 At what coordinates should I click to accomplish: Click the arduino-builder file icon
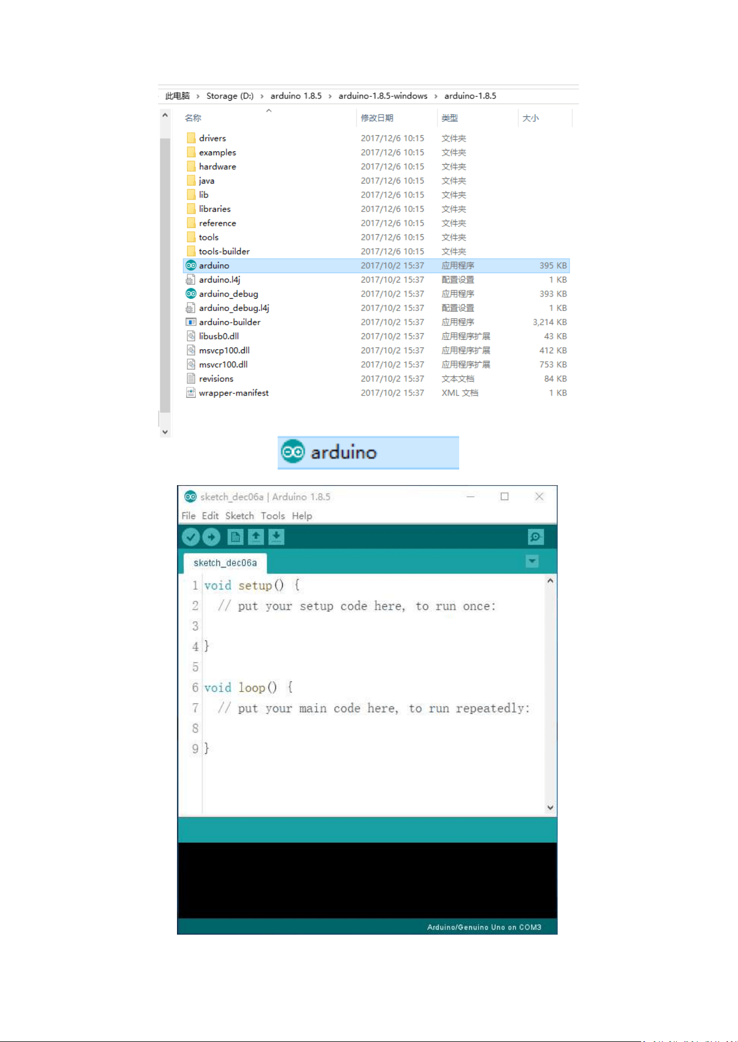191,322
